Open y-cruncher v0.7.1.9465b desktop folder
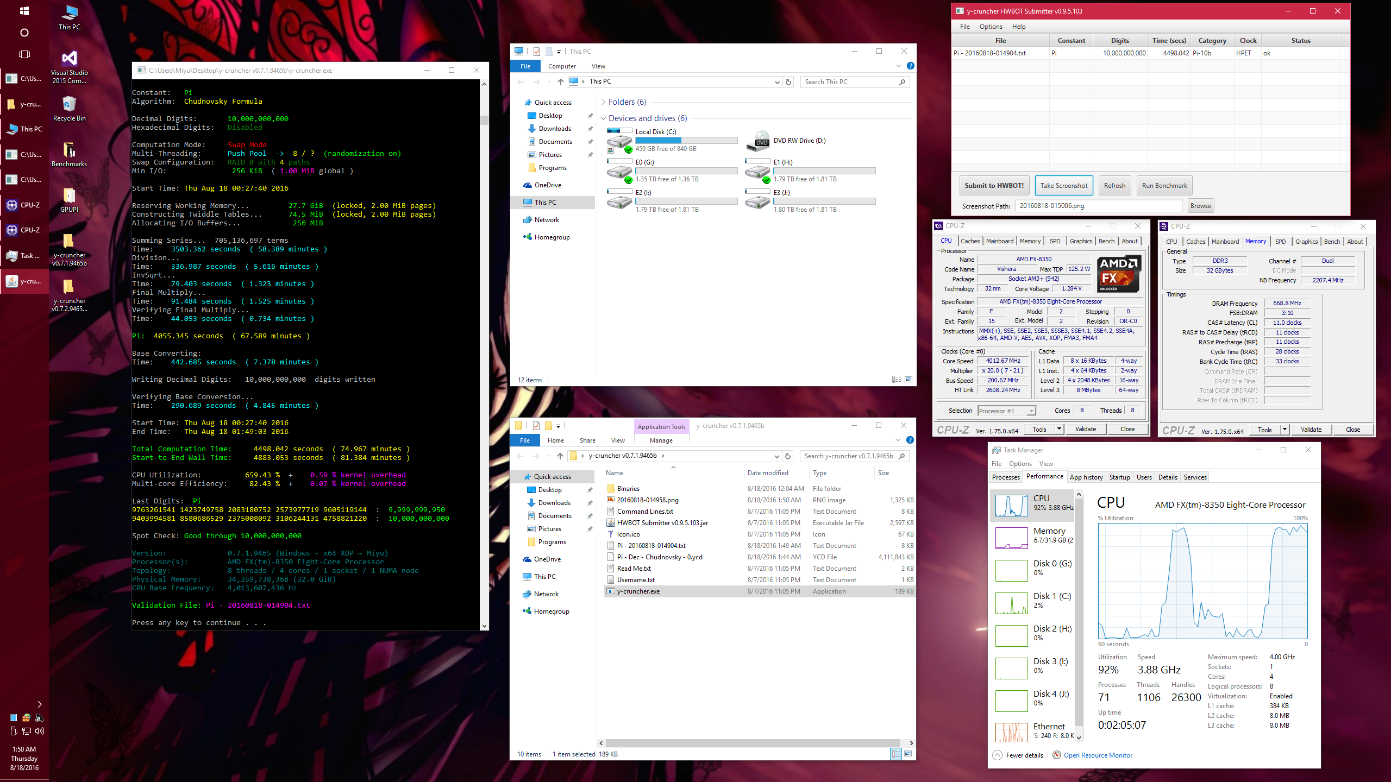Viewport: 1391px width, 782px height. click(70, 250)
